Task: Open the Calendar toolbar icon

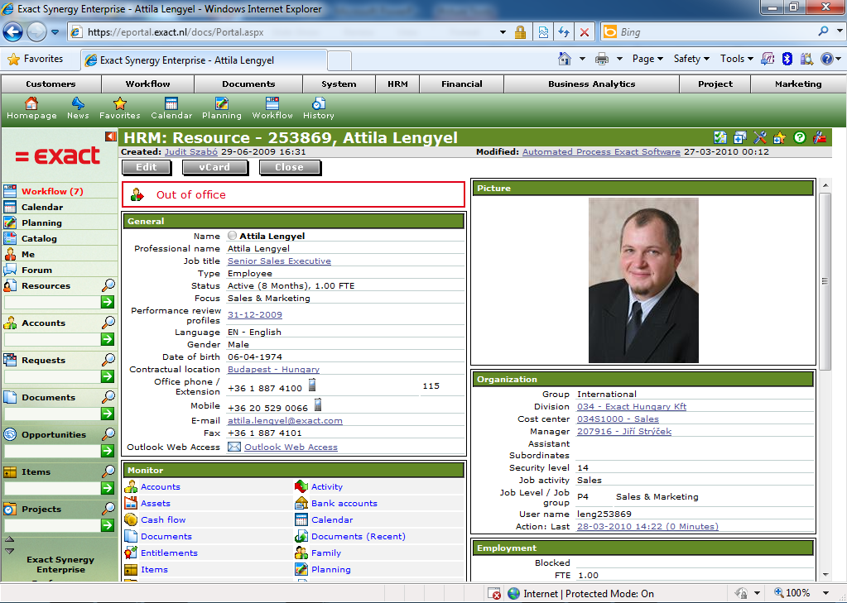Action: (x=171, y=108)
